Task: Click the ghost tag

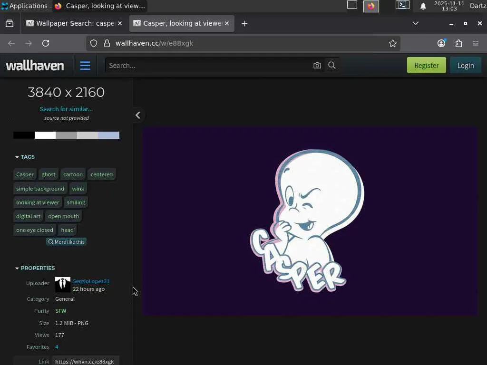Action: pos(49,174)
